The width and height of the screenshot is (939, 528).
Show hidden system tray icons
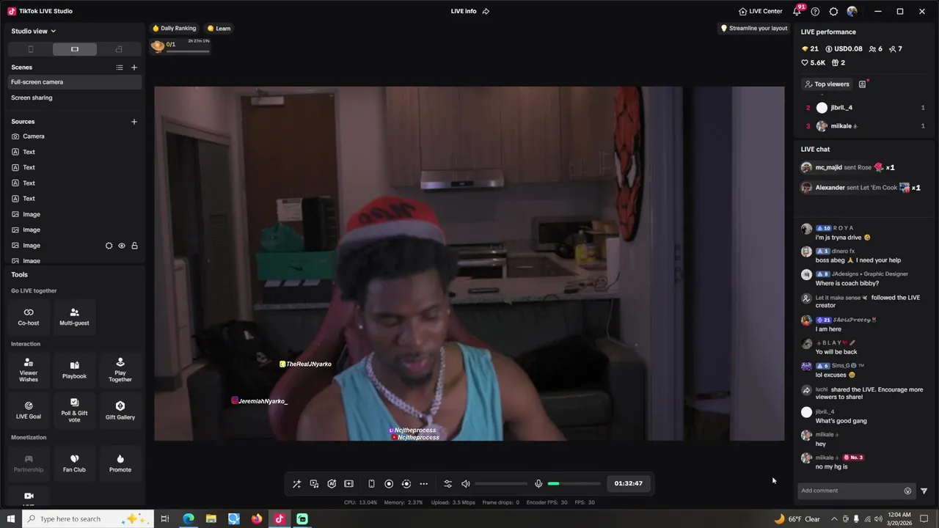tap(833, 519)
